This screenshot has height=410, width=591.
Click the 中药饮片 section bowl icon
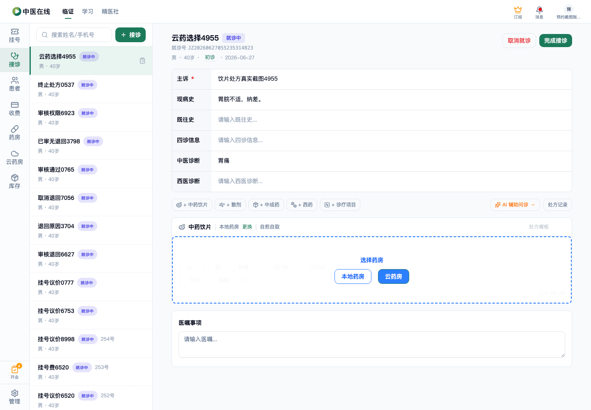click(x=182, y=227)
